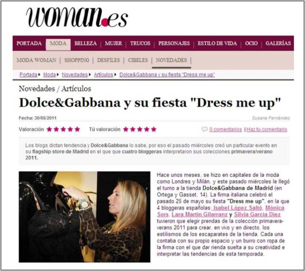The height and width of the screenshot is (271, 305).
Task: Open the 0 comentarios link
Action: (226, 129)
